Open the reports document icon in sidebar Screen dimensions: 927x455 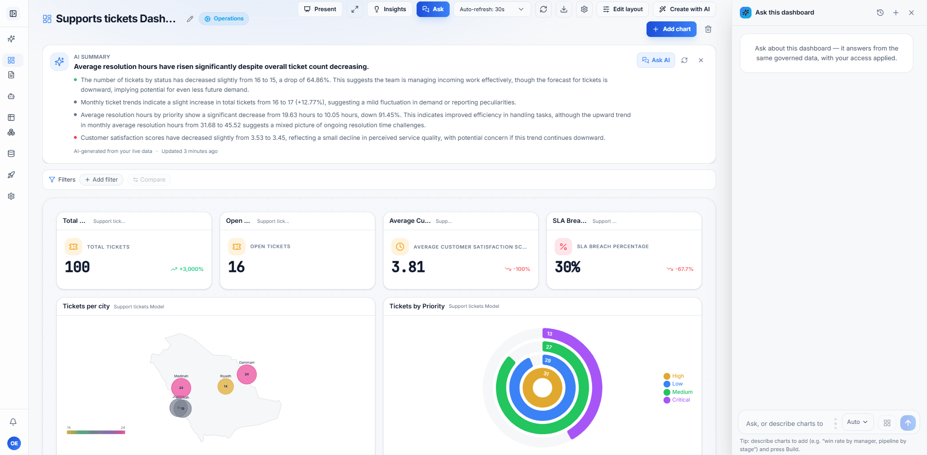11,75
